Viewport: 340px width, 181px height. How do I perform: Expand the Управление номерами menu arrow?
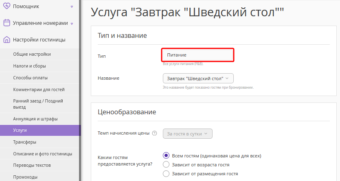coord(72,24)
